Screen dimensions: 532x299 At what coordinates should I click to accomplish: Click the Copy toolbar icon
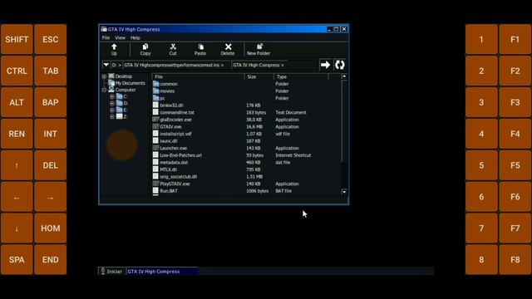pyautogui.click(x=145, y=50)
